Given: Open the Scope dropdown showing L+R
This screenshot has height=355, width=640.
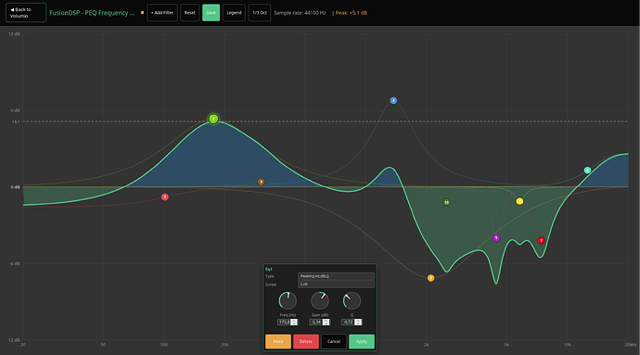Looking at the screenshot, I should tap(336, 284).
